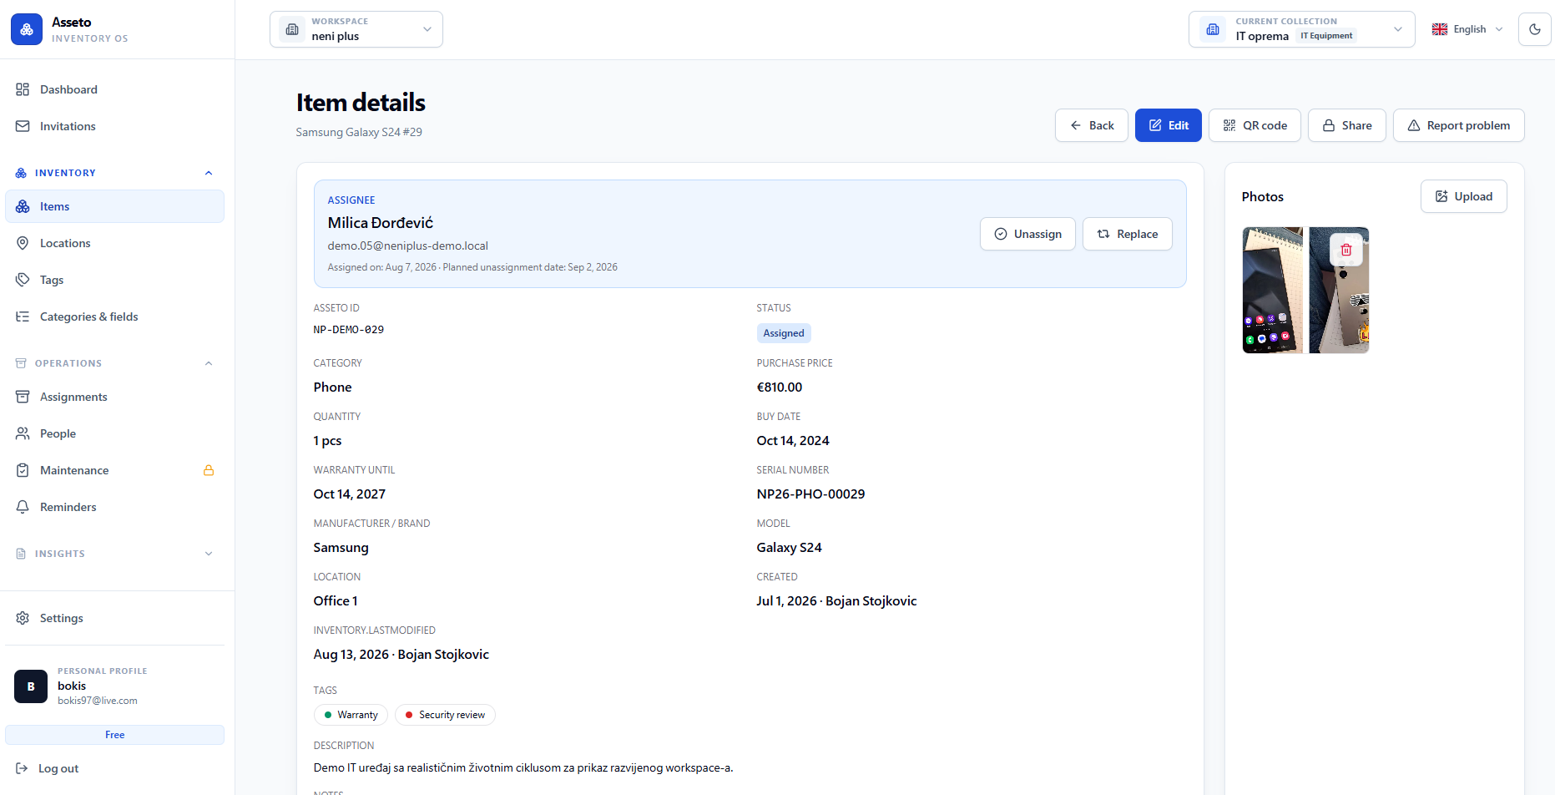Click the Edit item button
The height and width of the screenshot is (795, 1555).
[x=1169, y=125]
